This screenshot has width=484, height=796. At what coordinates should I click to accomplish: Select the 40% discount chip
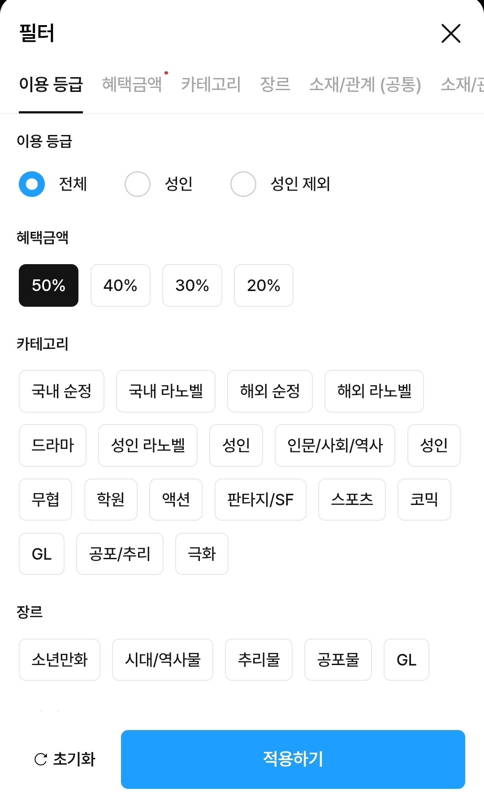(x=120, y=286)
